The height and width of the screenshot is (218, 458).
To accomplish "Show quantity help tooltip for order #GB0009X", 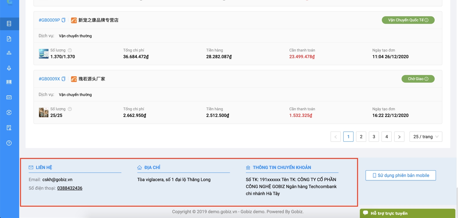I will (70, 109).
